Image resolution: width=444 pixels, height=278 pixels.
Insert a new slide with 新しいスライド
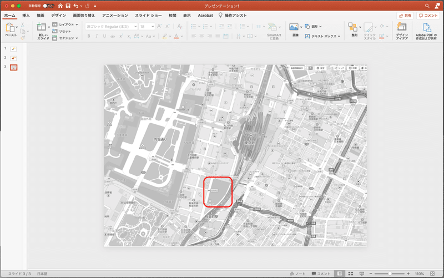point(42,27)
